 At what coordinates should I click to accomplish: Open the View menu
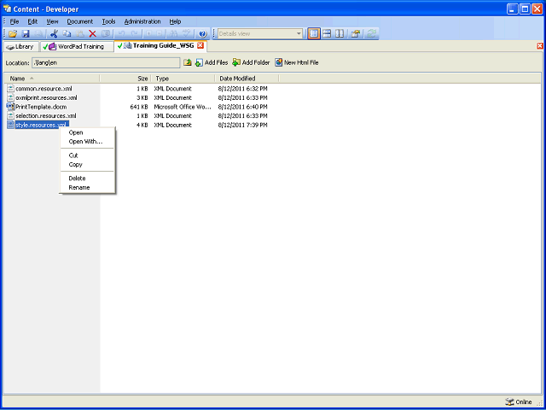tap(52, 21)
